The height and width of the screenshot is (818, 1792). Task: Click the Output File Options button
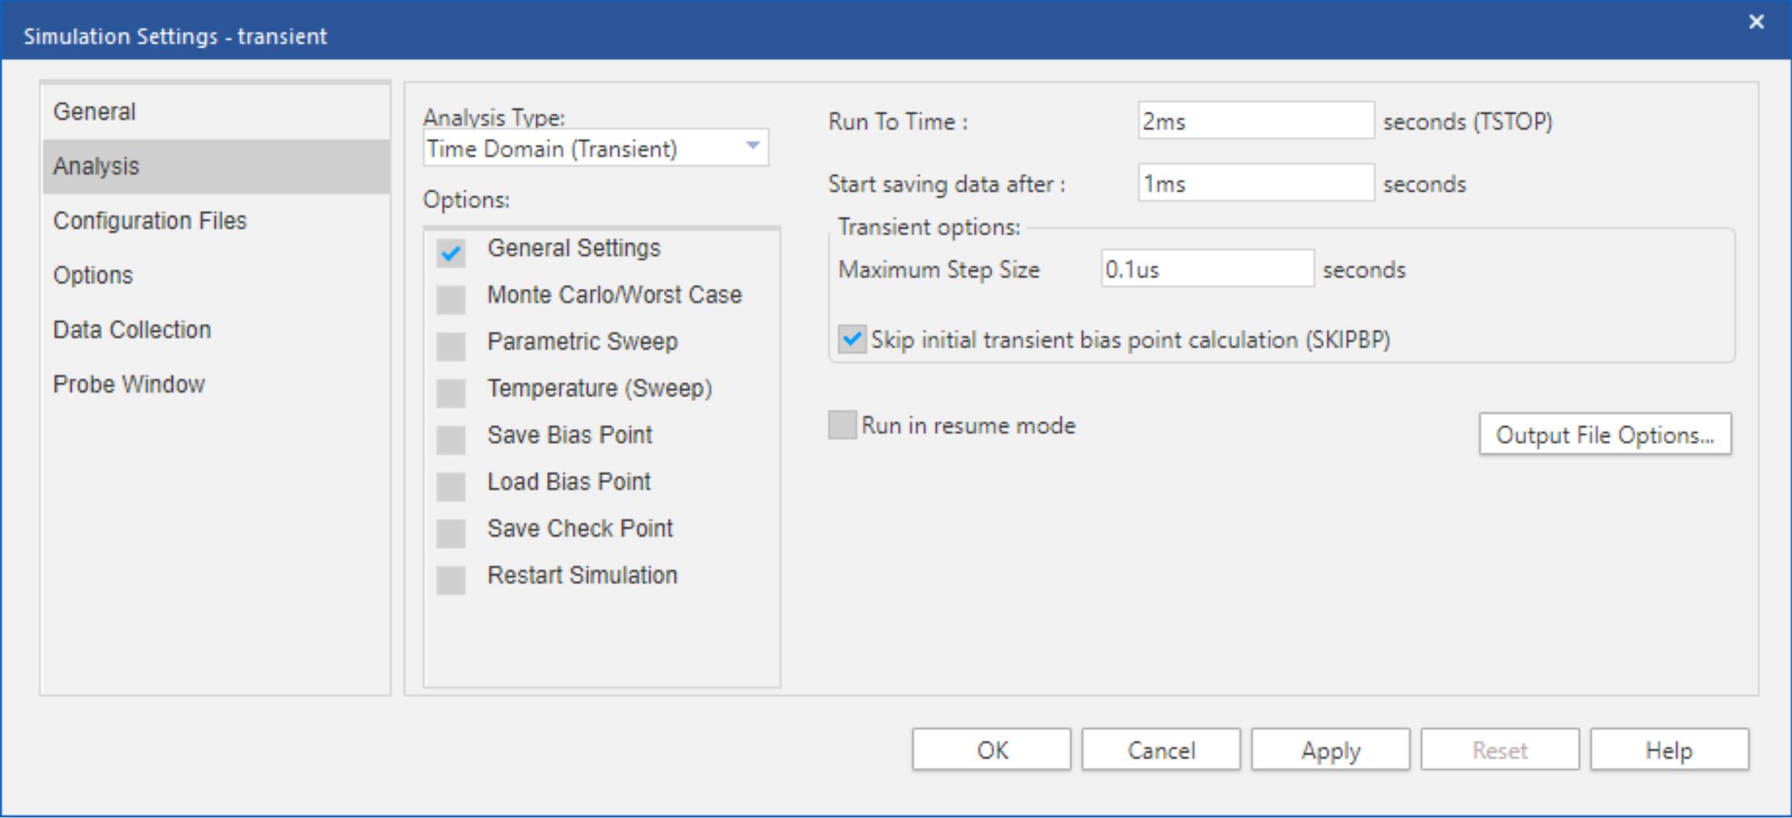(1605, 435)
